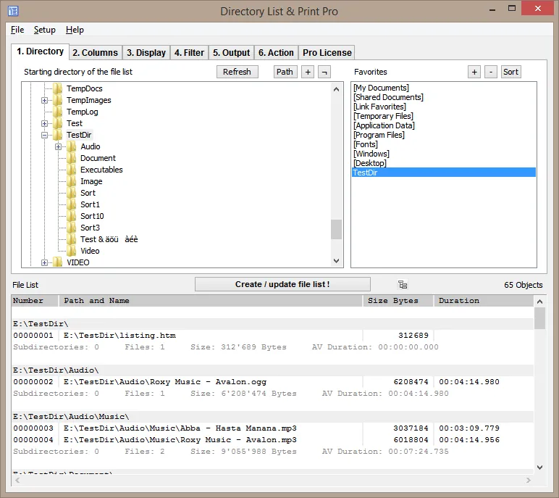
Task: Select the Video subfolder under TestDir
Action: pyautogui.click(x=90, y=251)
